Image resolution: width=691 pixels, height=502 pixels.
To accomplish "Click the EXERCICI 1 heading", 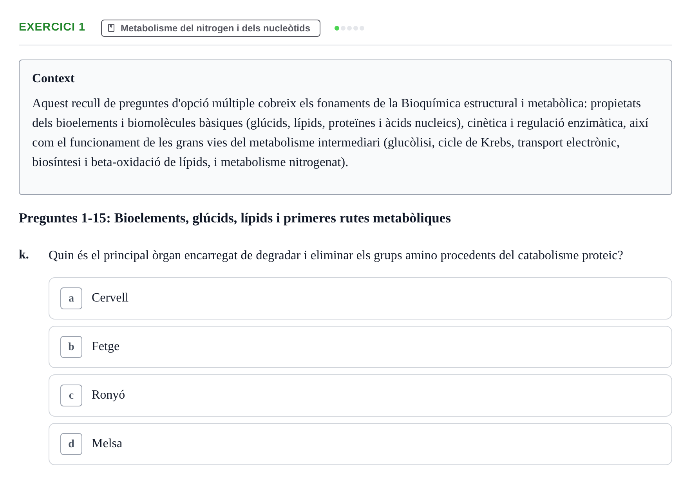I will click(x=52, y=27).
